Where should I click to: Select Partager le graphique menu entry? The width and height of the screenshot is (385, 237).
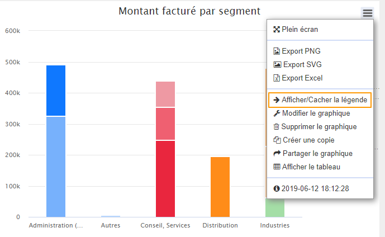pos(317,153)
